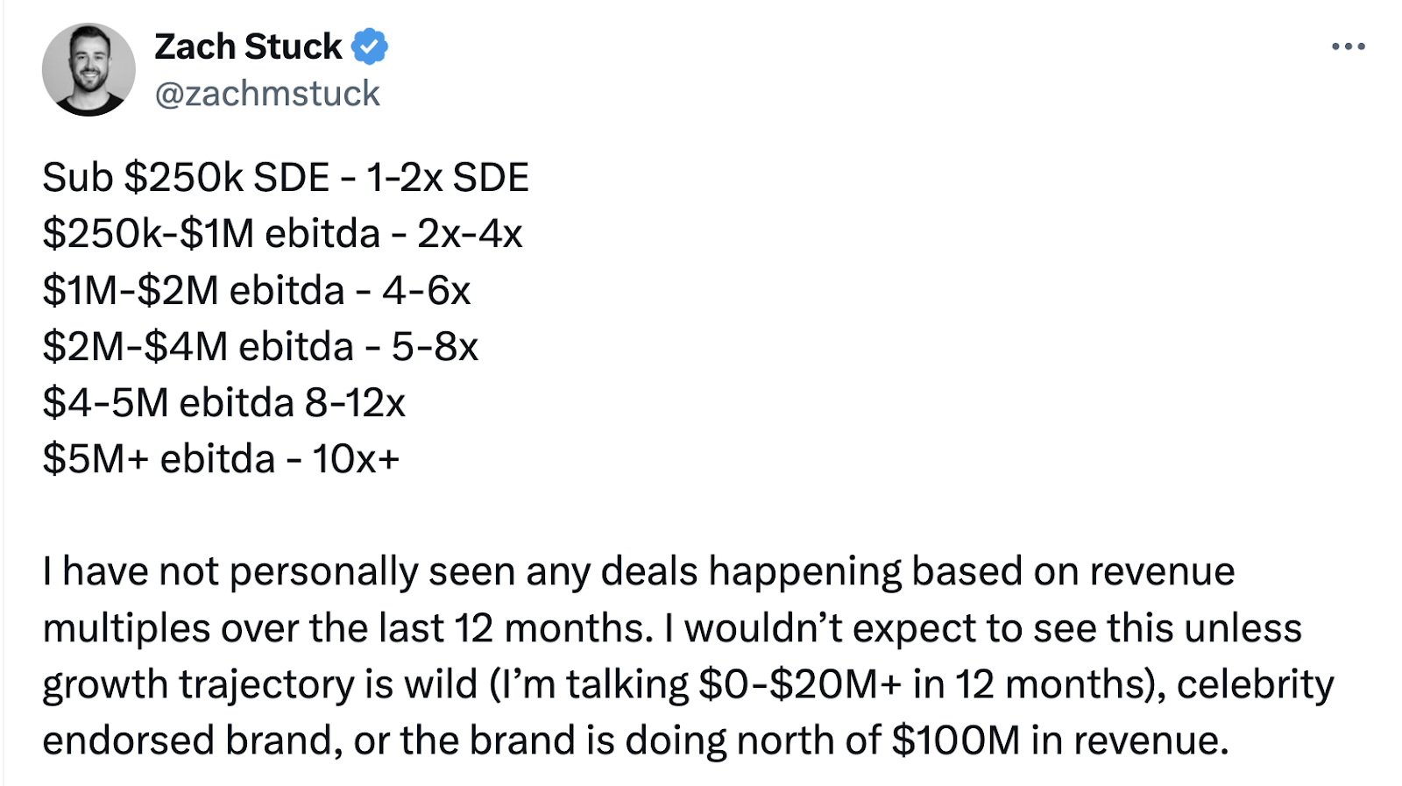
Task: Select the '$2M-$4M ebitda - 5-8x' line
Action: tap(260, 346)
